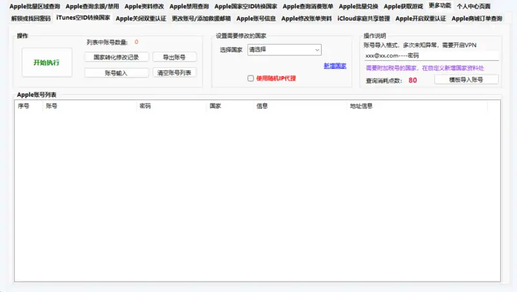The width and height of the screenshot is (517, 292).
Task: Select the Apple关闭双重认证 tab
Action: coord(141,19)
